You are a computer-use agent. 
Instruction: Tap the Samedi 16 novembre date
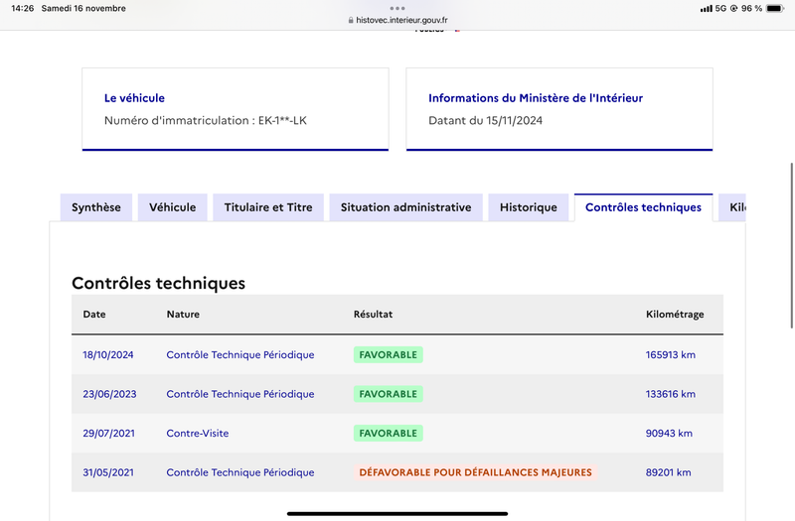[x=83, y=8]
